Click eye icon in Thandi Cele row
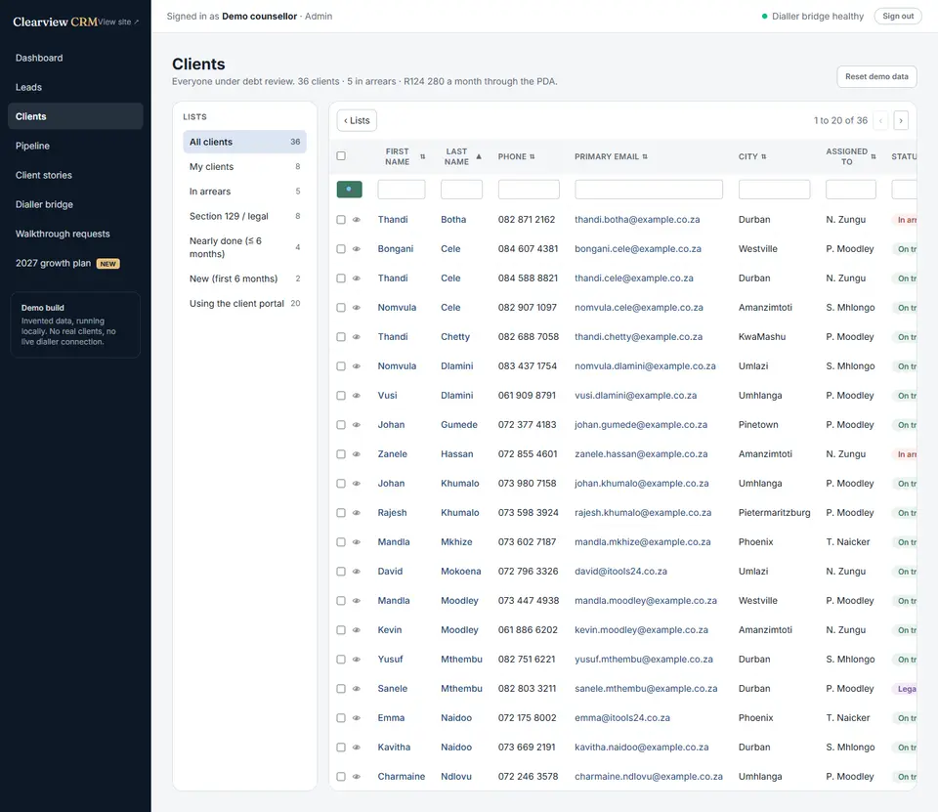Screen dimensions: 938x812 tap(357, 278)
